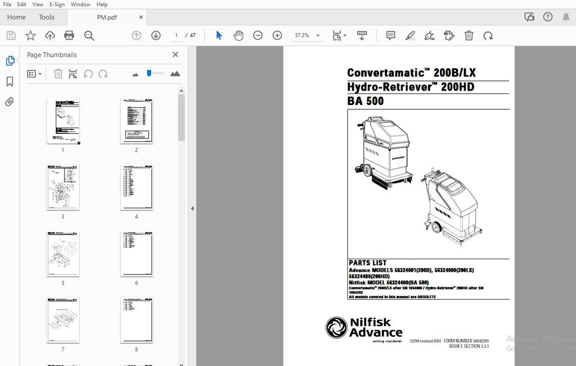Select the Add comment tool
This screenshot has width=576, height=366.
coord(390,35)
